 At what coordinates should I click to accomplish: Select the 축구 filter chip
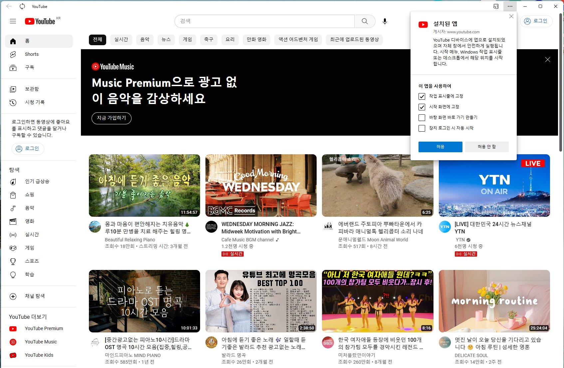[209, 40]
